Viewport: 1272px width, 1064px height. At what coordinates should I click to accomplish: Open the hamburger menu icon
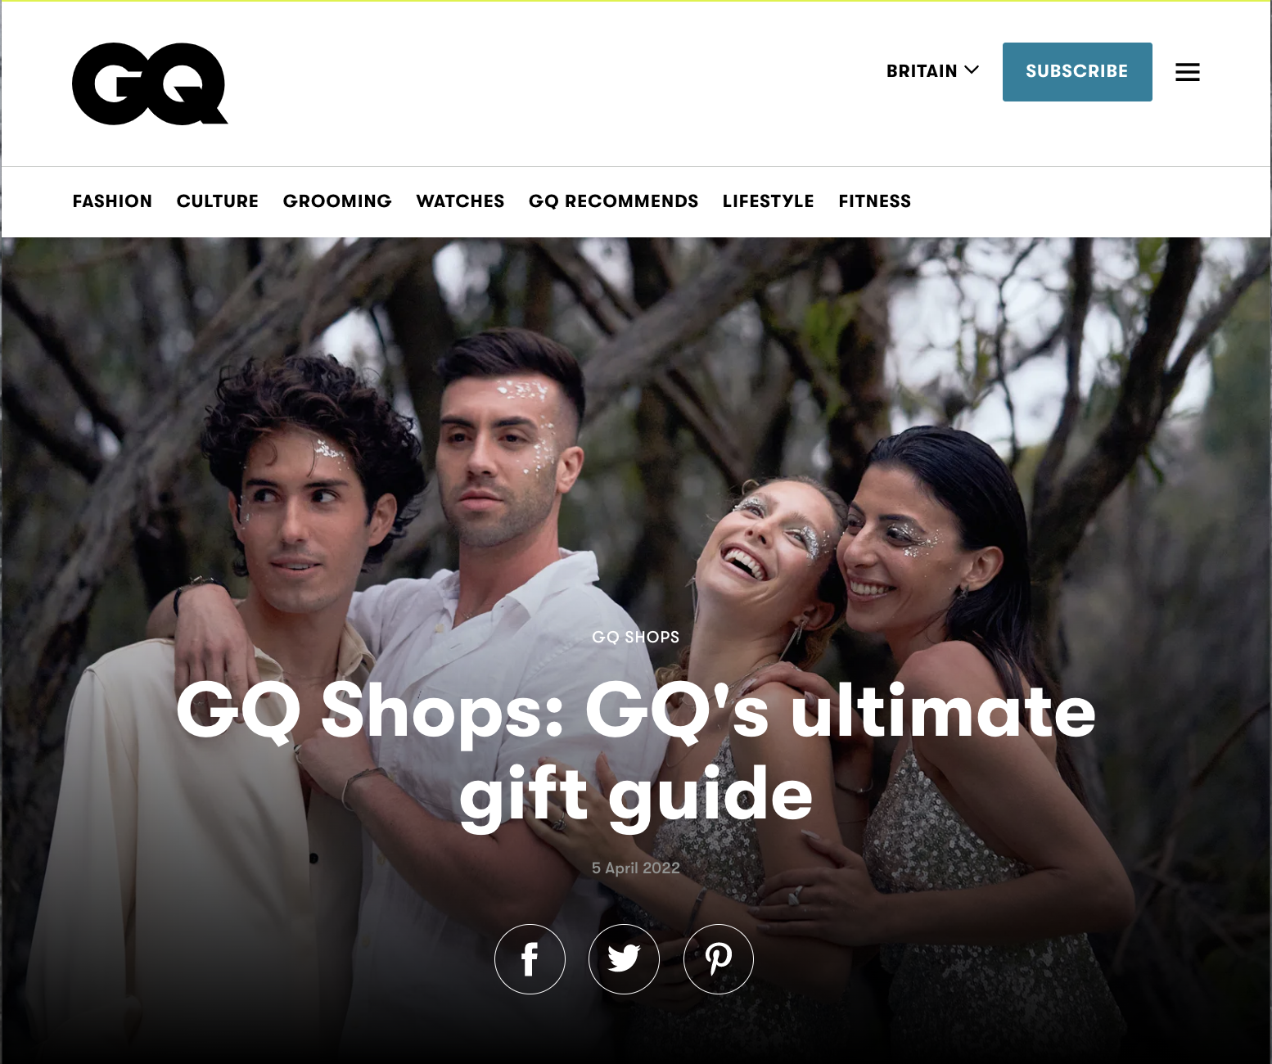tap(1187, 72)
